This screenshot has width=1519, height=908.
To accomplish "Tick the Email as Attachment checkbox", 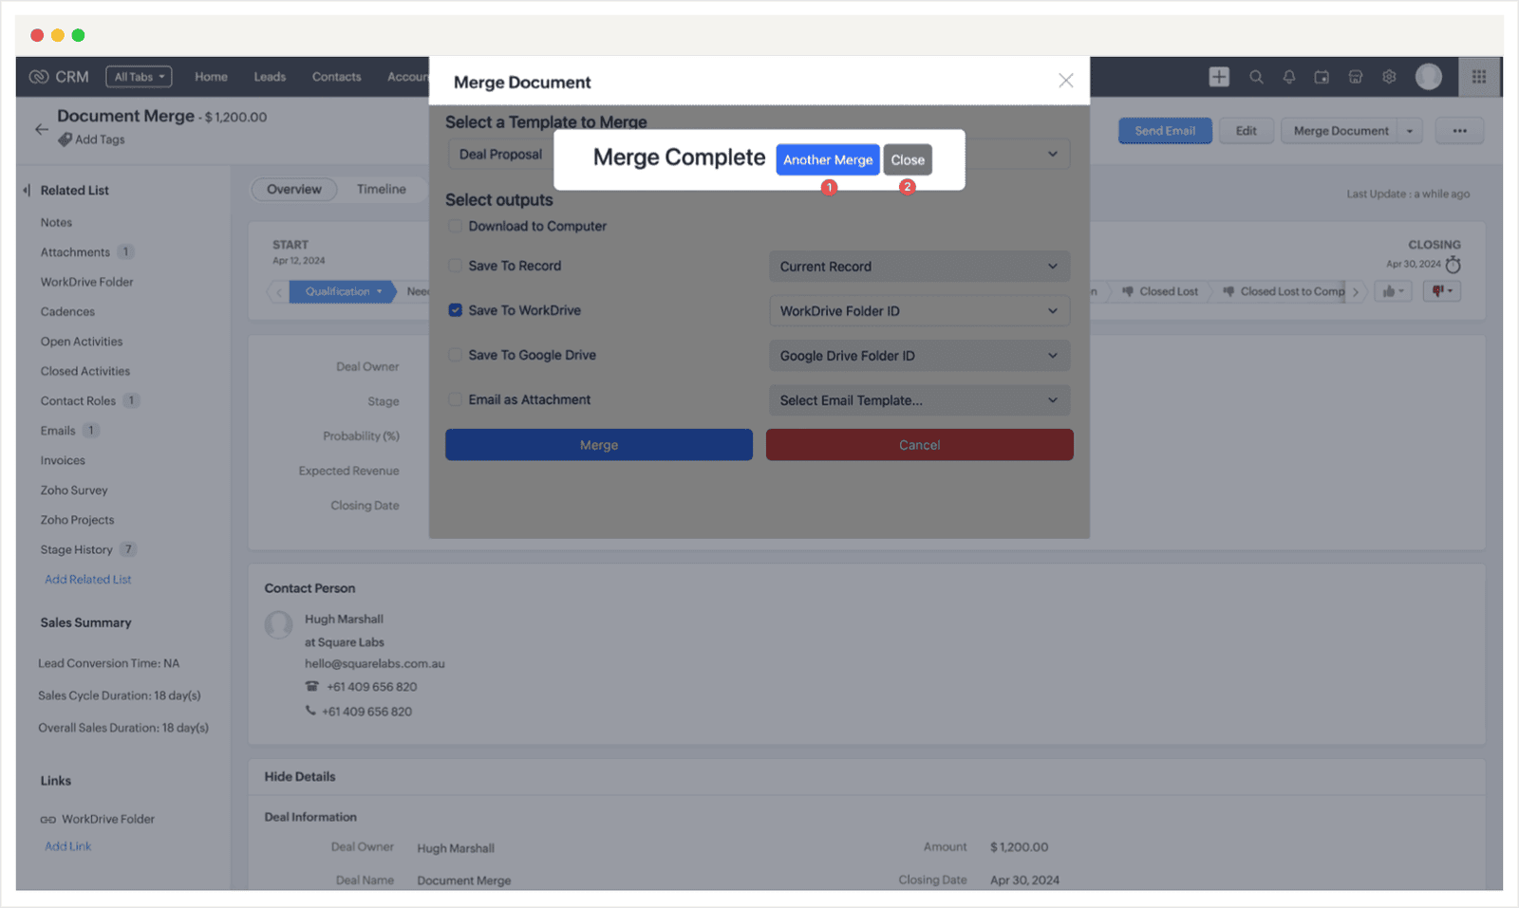I will coord(456,399).
